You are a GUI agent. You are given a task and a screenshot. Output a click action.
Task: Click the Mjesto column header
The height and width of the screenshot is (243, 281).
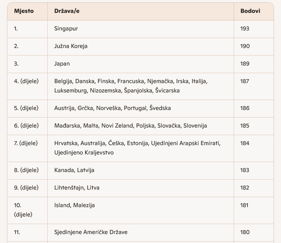pyautogui.click(x=24, y=11)
